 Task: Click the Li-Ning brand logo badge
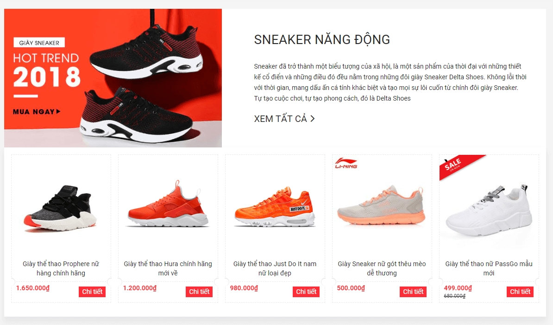point(346,163)
